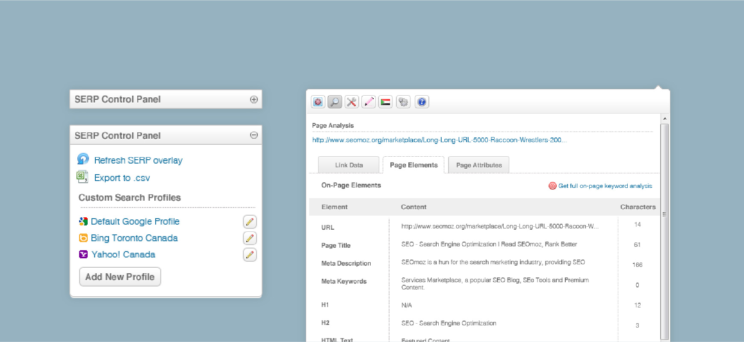744x342 pixels.
Task: Click the Google icon beside Default Google Profile
Action: click(x=83, y=221)
